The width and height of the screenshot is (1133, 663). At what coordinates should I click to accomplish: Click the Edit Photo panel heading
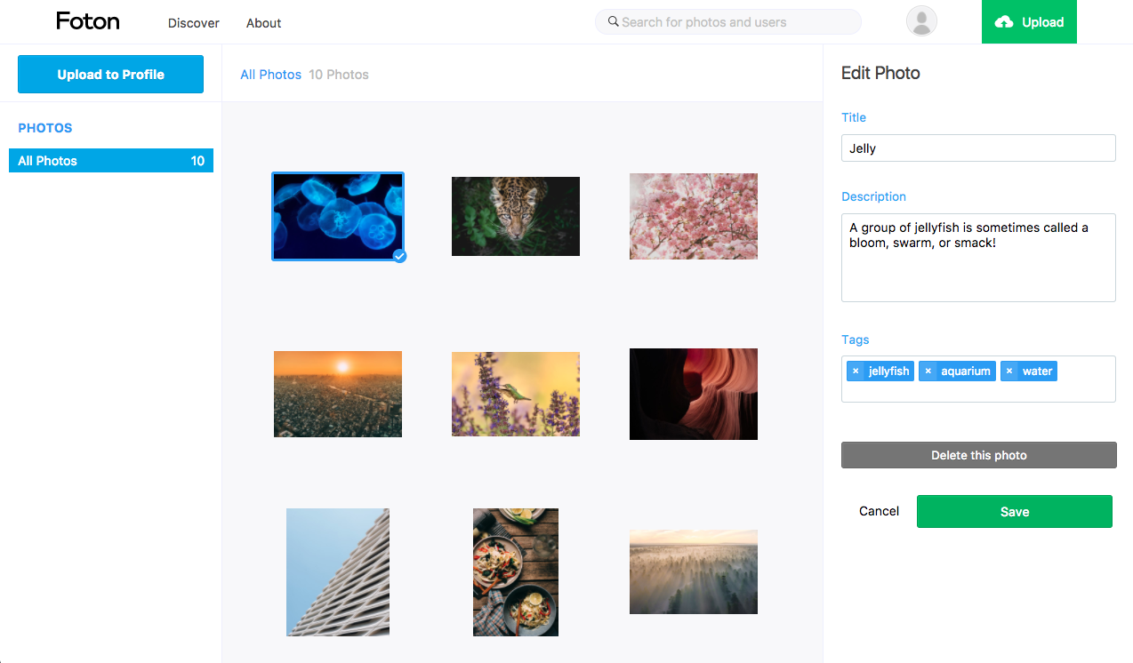[x=880, y=73]
